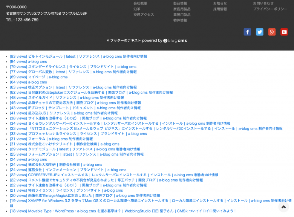The image size is (294, 217).
Task: Open the 25 views フォームオプション link
Action: point(77,154)
